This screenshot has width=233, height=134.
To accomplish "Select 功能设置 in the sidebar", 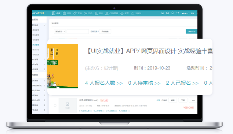I will [x=36, y=54].
